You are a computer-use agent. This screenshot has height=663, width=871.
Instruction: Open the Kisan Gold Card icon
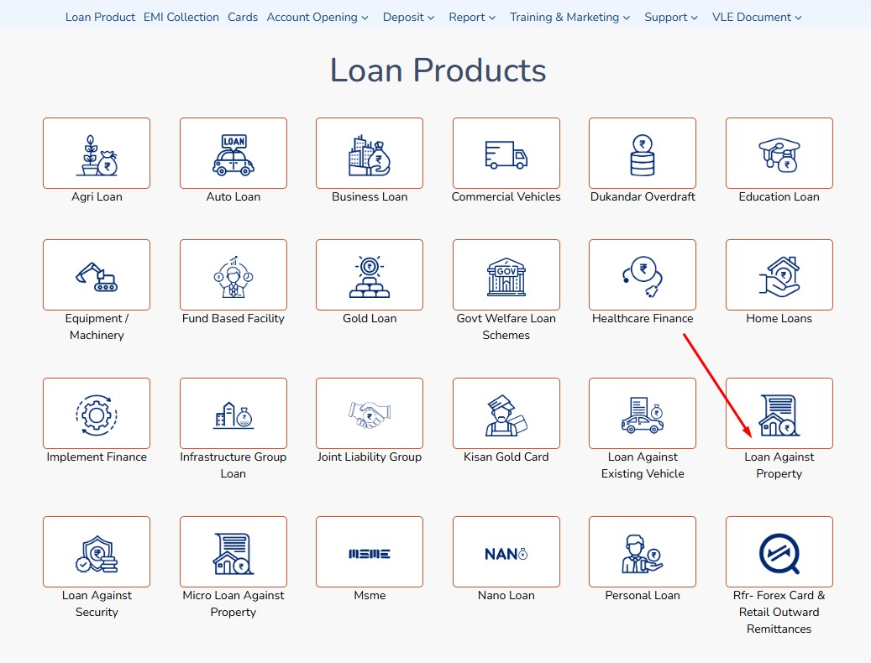coord(506,414)
